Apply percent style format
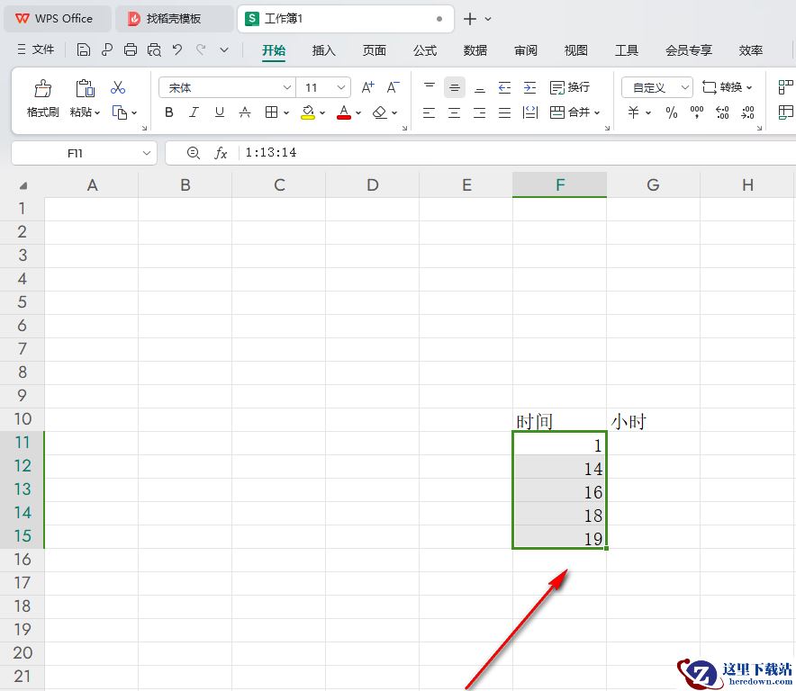Image resolution: width=796 pixels, height=691 pixels. click(x=672, y=112)
